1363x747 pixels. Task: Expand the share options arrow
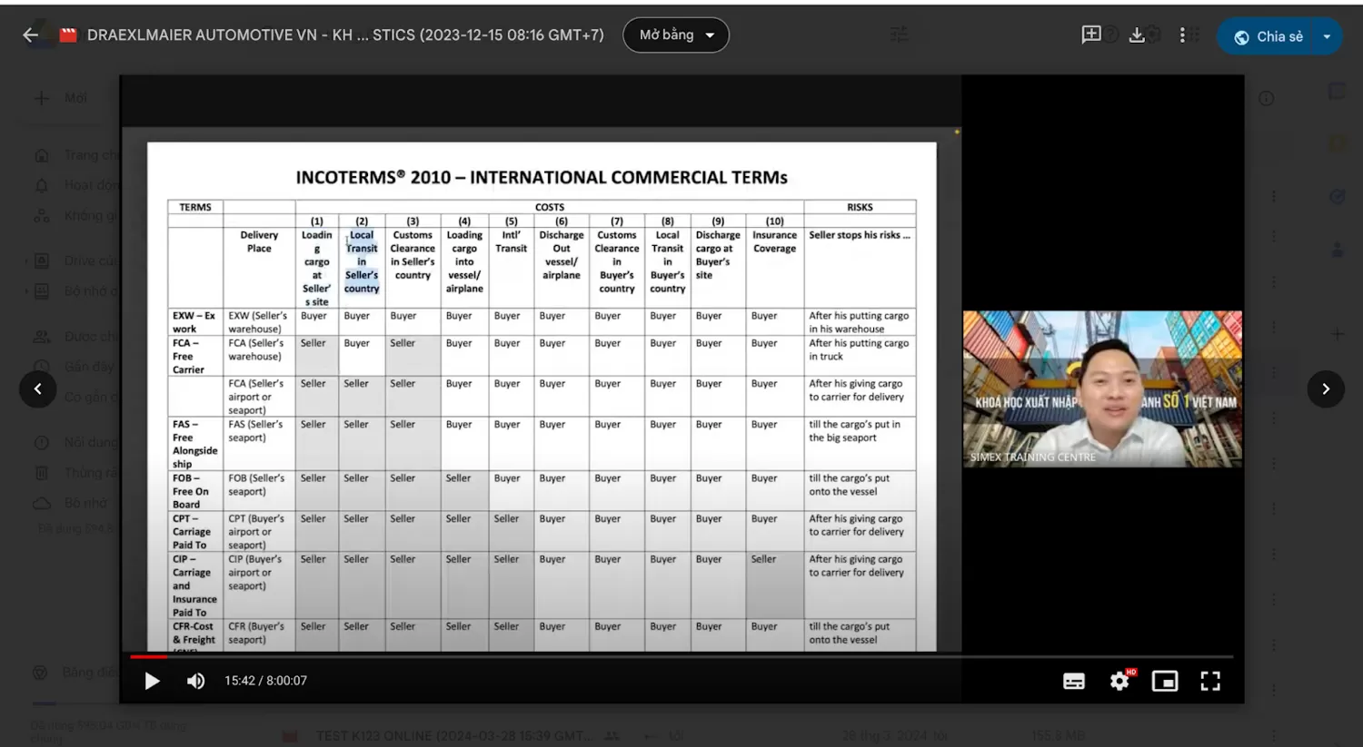[x=1328, y=36]
